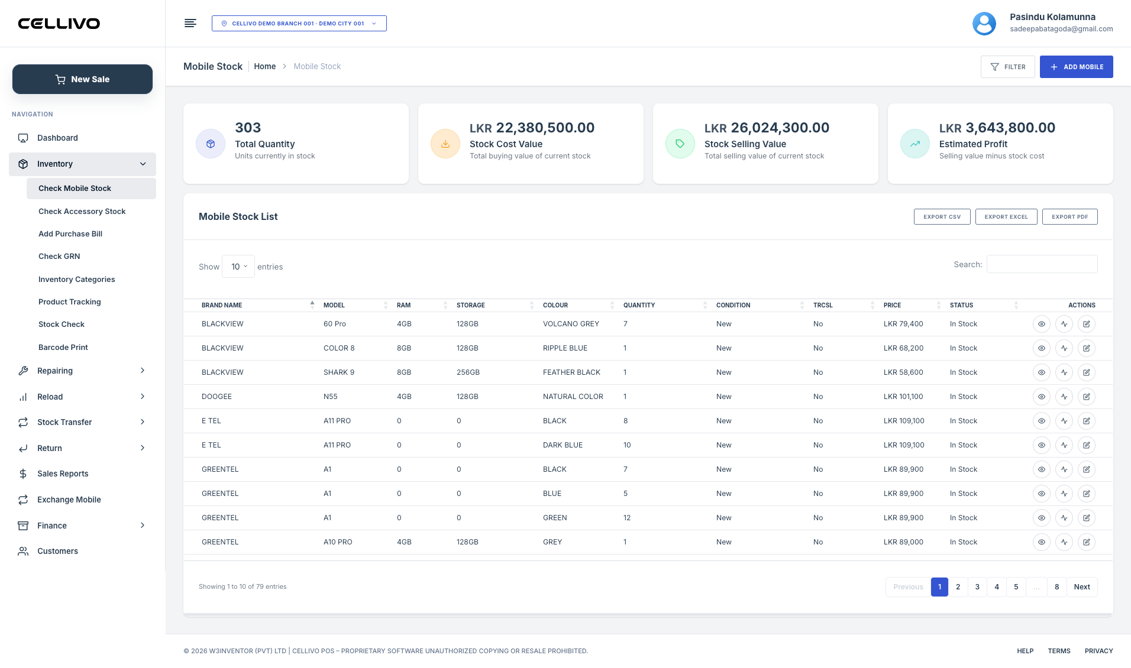The width and height of the screenshot is (1131, 668).
Task: Open activity icon for DOOGEE N55
Action: tap(1064, 397)
